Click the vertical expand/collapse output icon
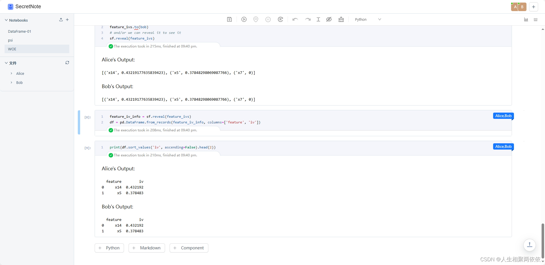The height and width of the screenshot is (265, 545). click(x=318, y=19)
